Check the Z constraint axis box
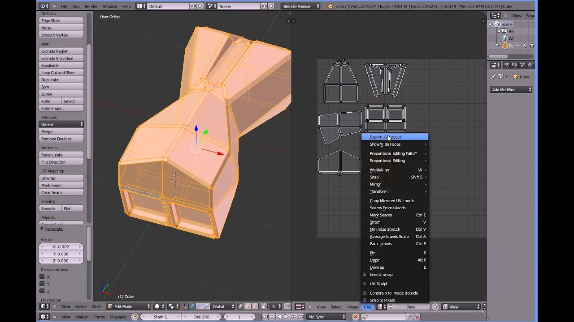The height and width of the screenshot is (322, 574). [42, 291]
